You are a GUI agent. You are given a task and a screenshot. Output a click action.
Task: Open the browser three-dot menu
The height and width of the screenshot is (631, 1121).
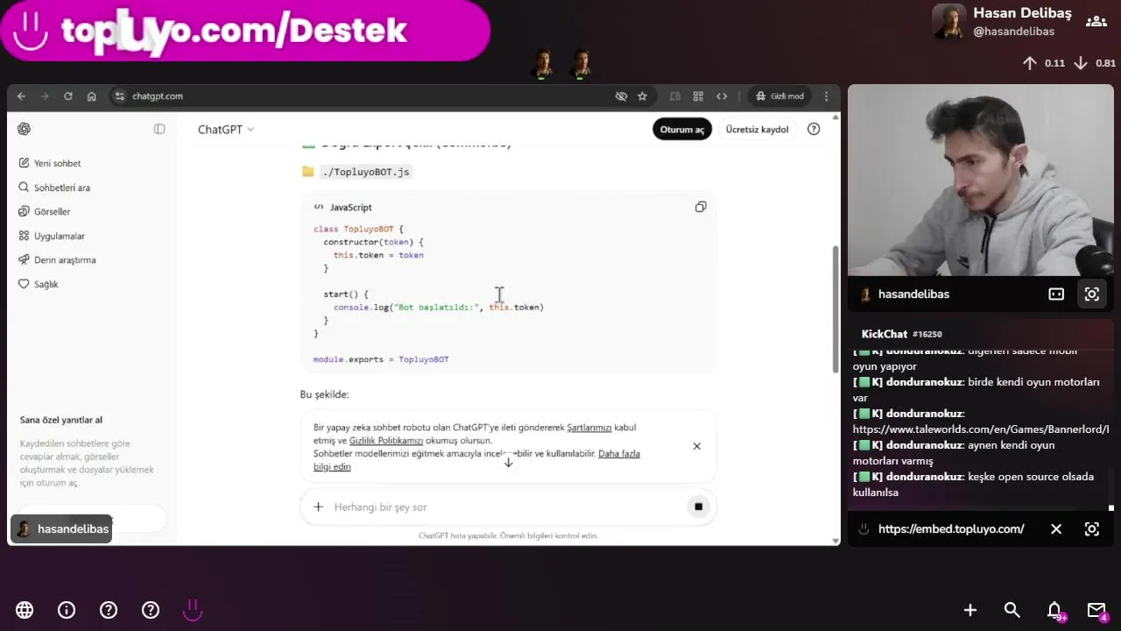[826, 96]
